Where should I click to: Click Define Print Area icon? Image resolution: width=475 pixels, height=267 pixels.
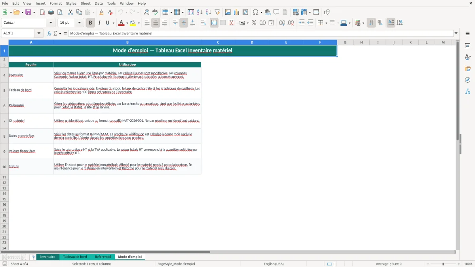click(x=296, y=12)
